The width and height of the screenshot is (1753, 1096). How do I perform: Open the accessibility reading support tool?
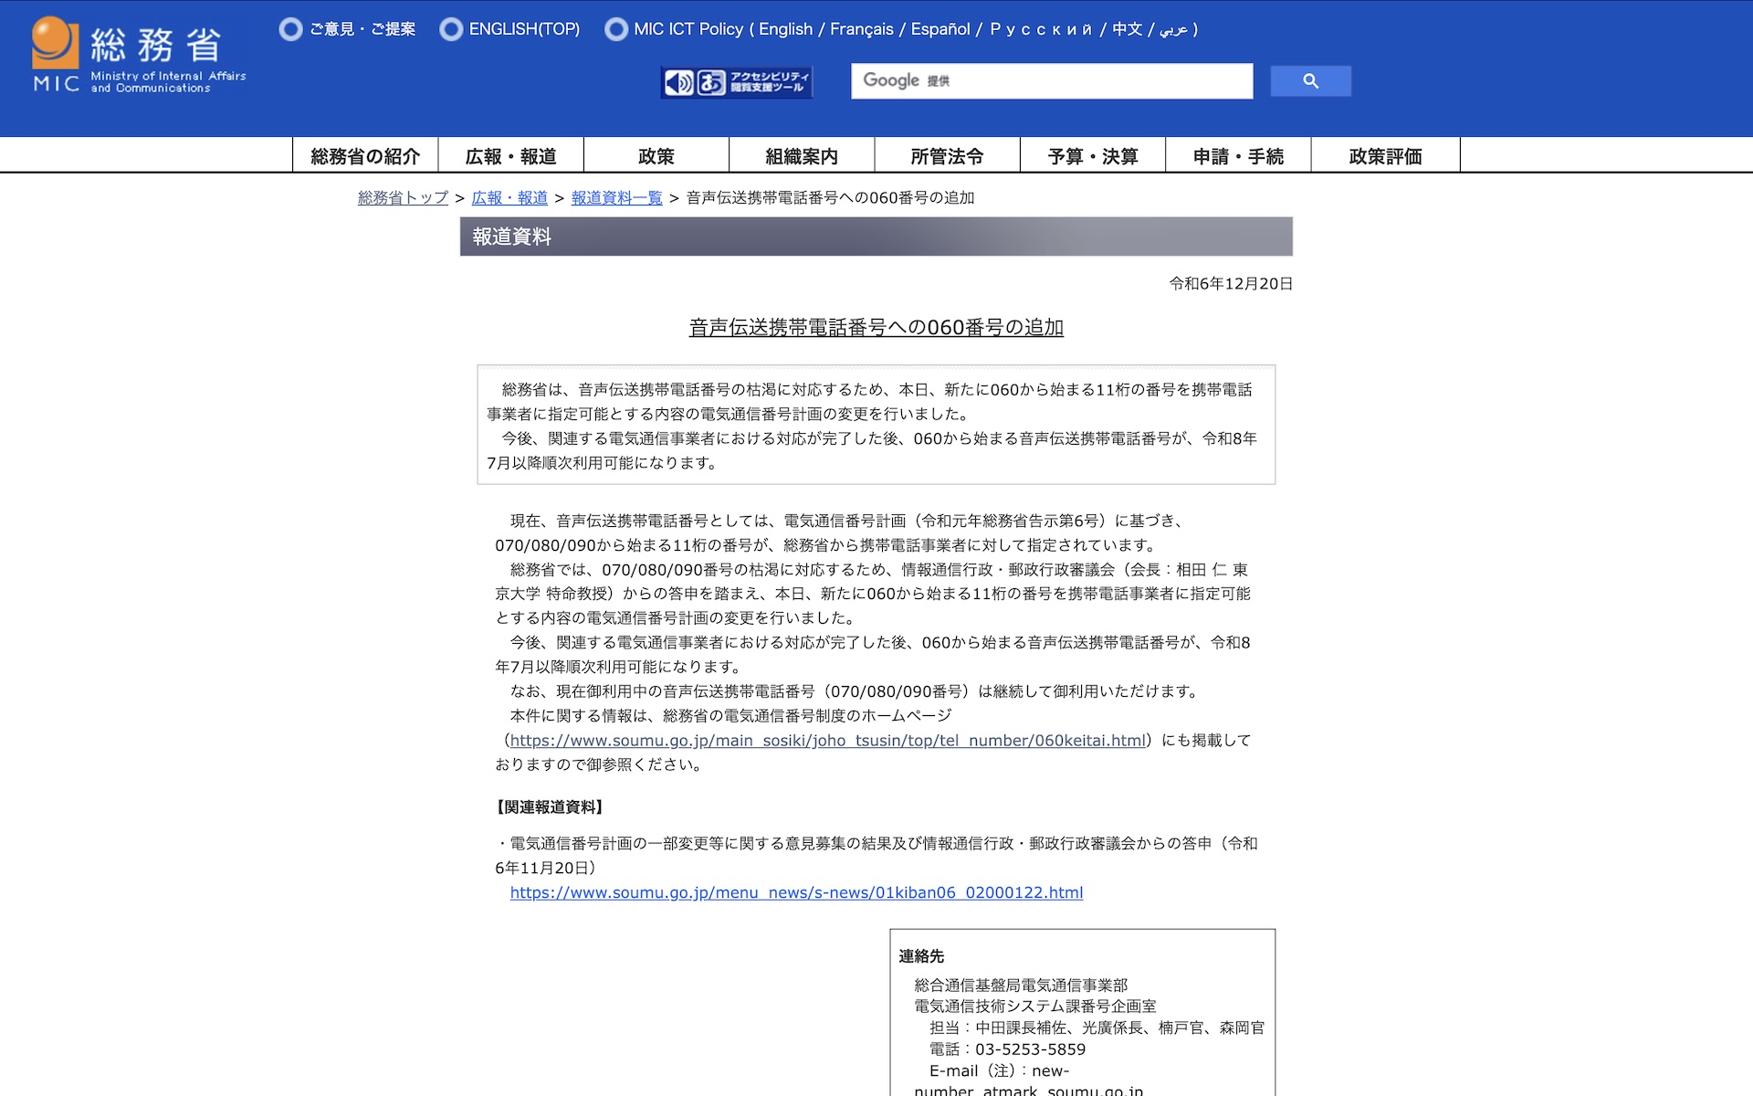click(737, 82)
